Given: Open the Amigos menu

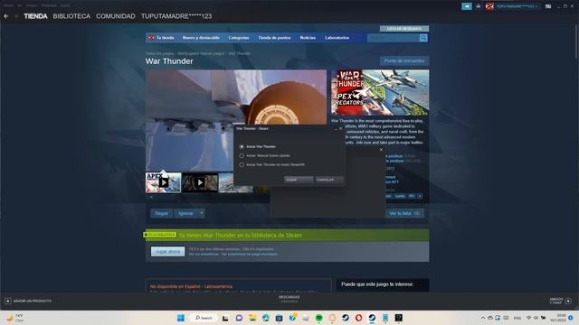Looking at the screenshot, I should 32,5.
